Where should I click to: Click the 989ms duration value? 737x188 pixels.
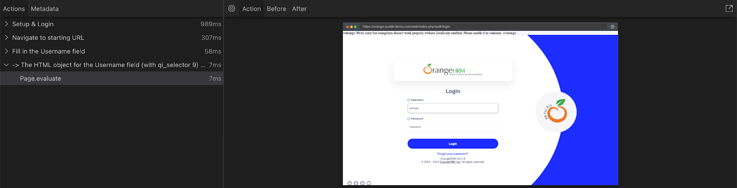point(211,24)
